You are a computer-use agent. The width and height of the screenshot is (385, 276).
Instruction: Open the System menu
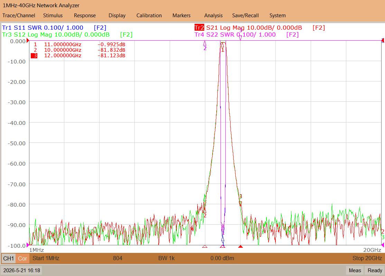[x=278, y=16]
